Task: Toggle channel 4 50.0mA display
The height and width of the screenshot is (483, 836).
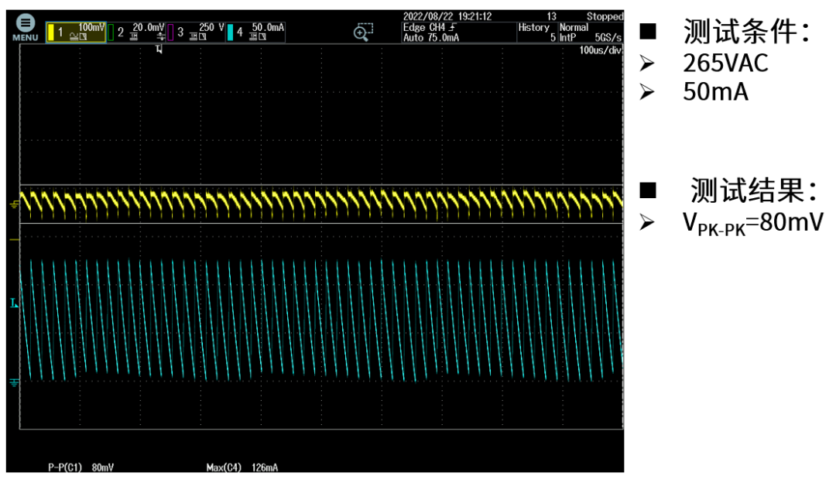Action: (257, 32)
